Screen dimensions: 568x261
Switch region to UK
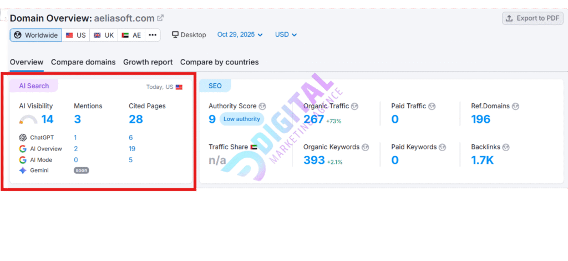[104, 35]
